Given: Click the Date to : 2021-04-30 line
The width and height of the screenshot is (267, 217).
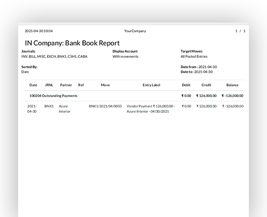Looking at the screenshot, I should tap(197, 72).
